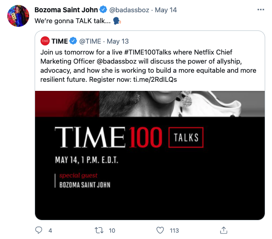This screenshot has height=239, width=272.
Task: Click the TIME name in quoted tweet
Action: point(60,41)
